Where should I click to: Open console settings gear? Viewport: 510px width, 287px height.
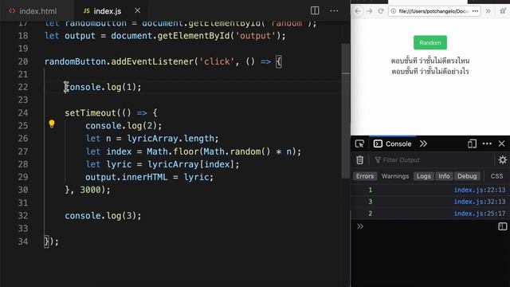pos(503,159)
